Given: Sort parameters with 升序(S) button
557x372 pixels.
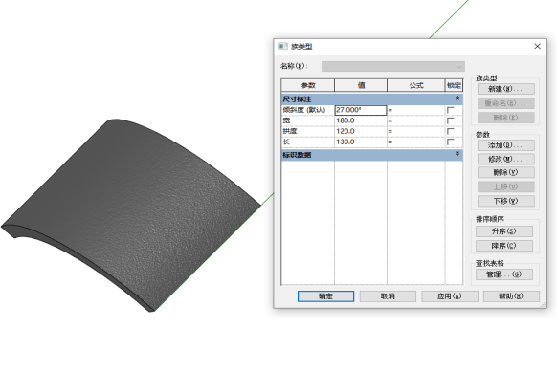Looking at the screenshot, I should [x=504, y=231].
